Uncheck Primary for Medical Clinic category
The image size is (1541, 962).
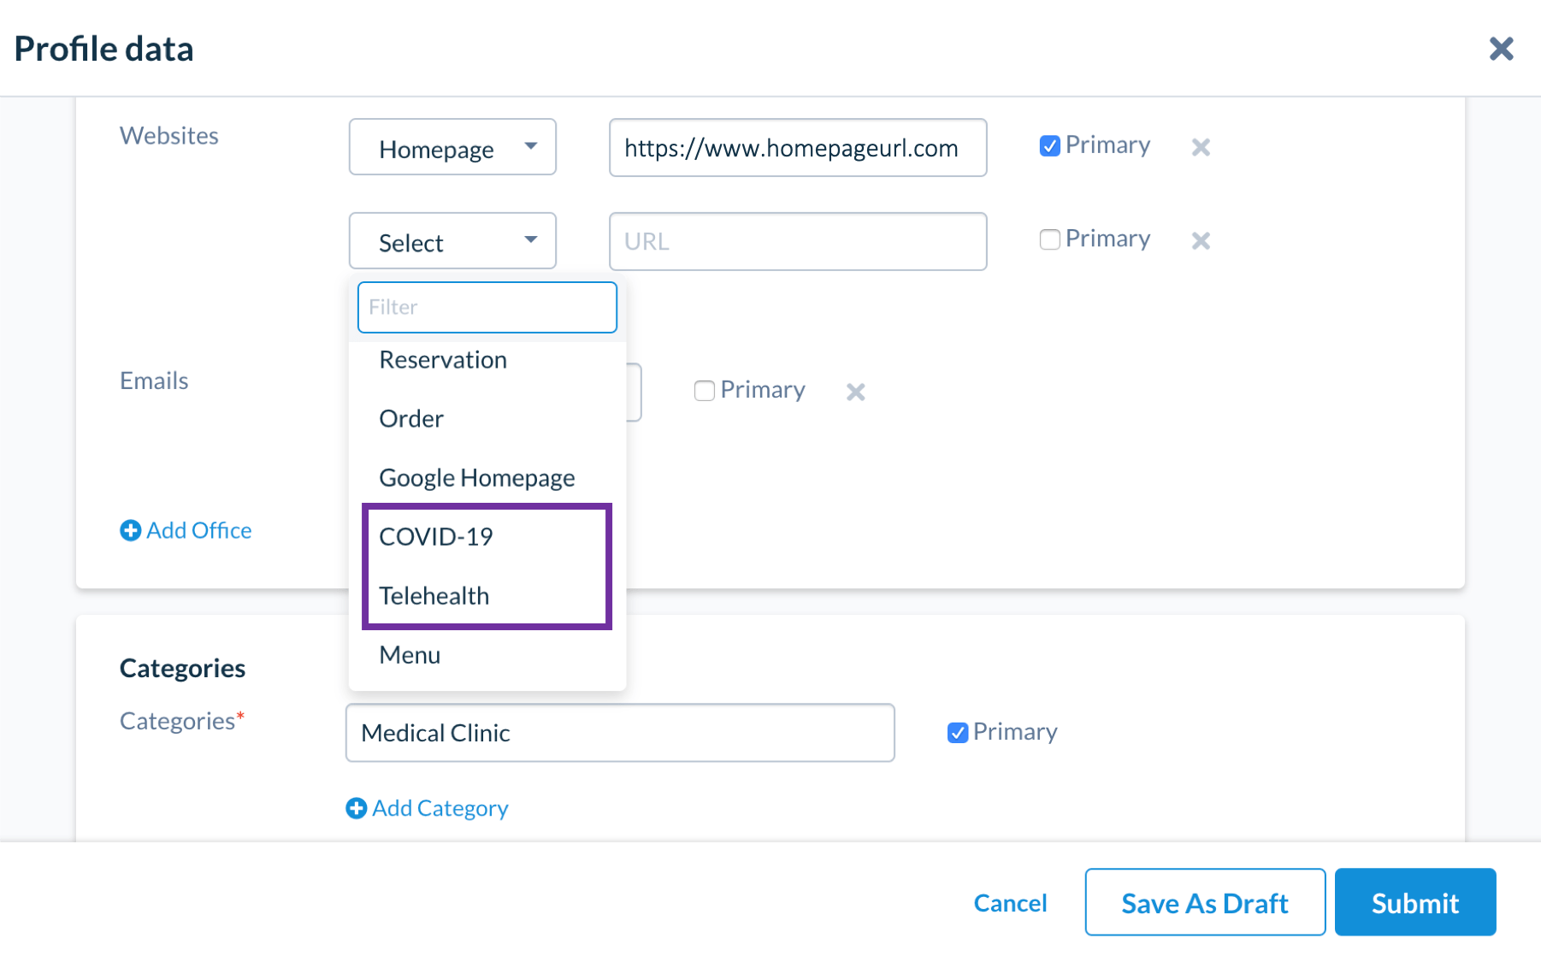click(957, 733)
